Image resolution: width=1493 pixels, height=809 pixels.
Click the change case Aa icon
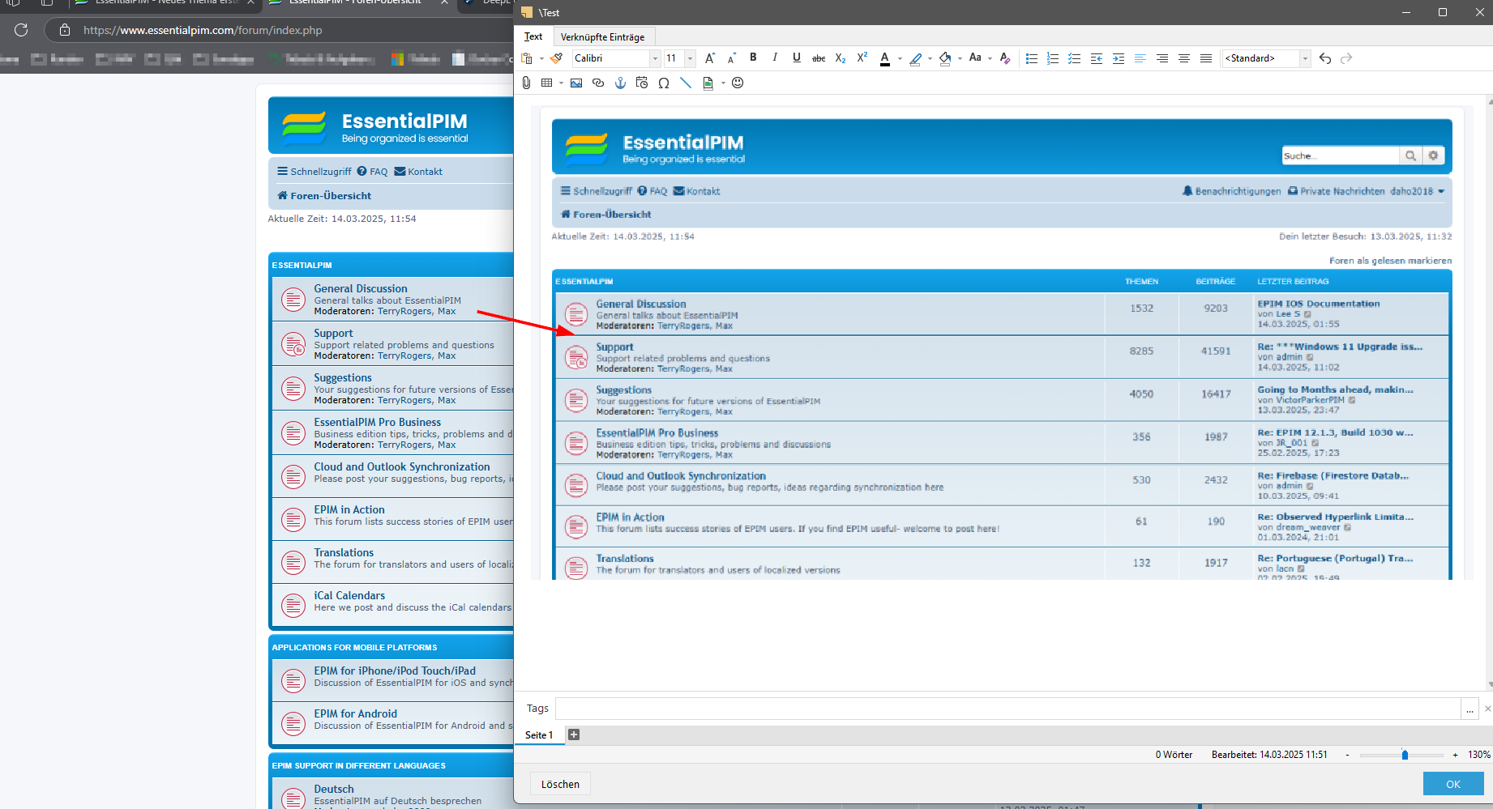(975, 57)
